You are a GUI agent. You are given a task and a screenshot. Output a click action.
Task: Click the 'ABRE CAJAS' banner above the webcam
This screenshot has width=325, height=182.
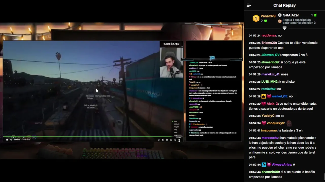click(171, 44)
